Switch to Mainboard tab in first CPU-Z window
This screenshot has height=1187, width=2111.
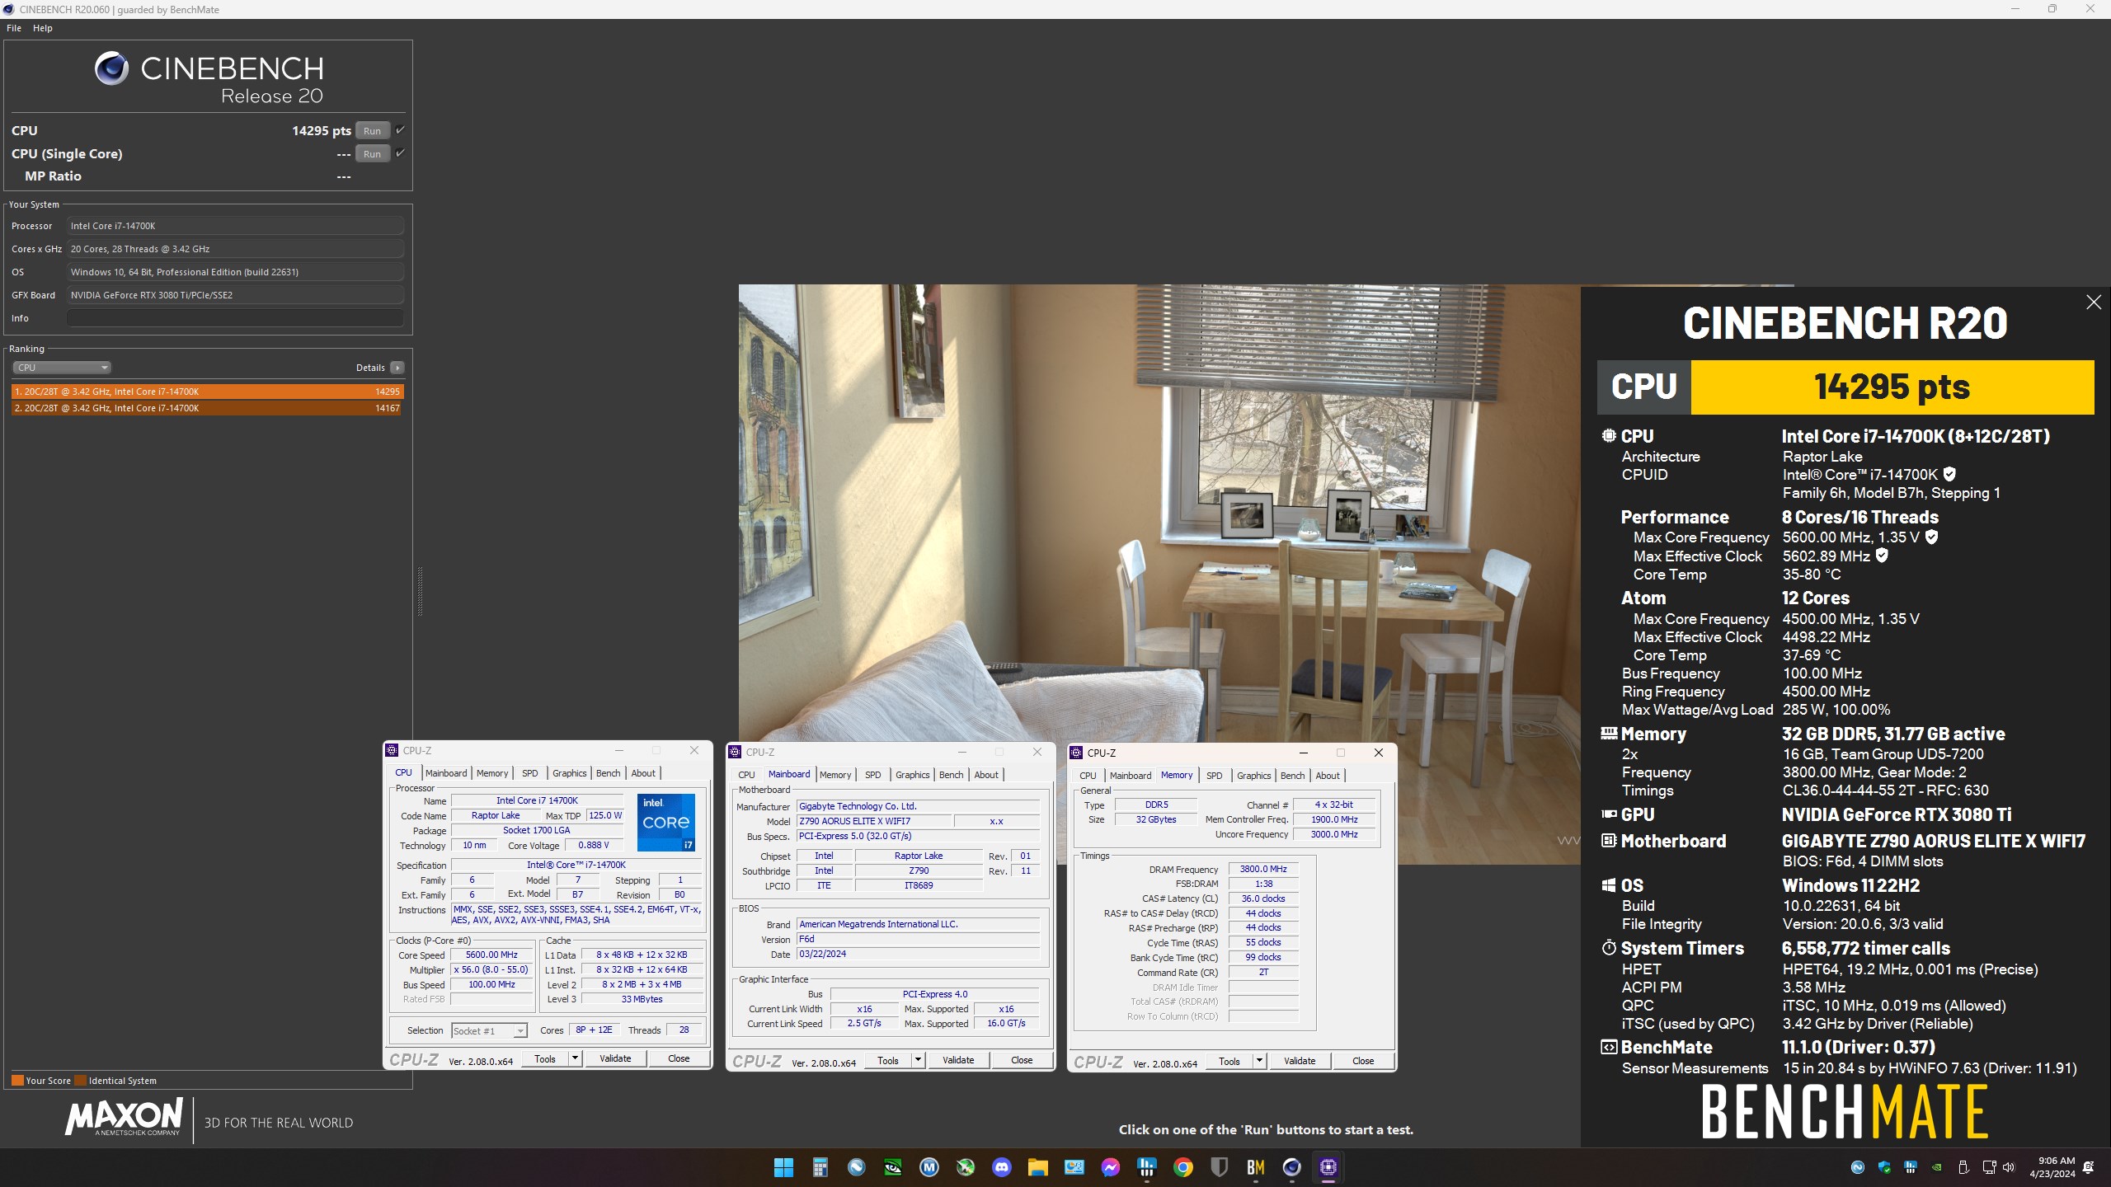click(446, 773)
